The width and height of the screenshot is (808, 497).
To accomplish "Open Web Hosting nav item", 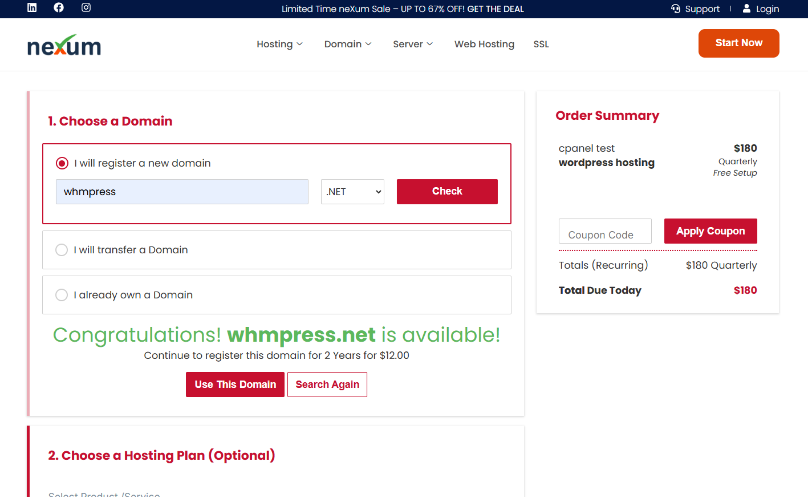I will click(484, 44).
